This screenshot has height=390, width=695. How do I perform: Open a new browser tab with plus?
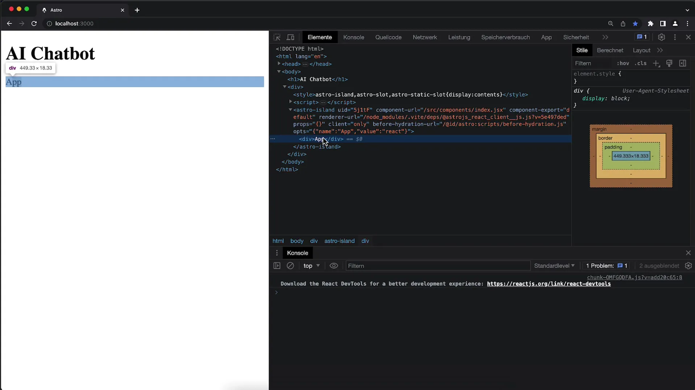(137, 10)
